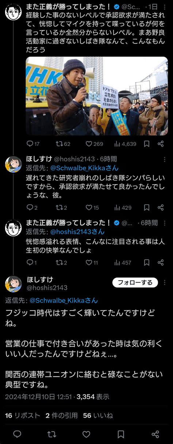Retweet the top tweet with 62 reposts
The image size is (173, 444).
(64, 144)
